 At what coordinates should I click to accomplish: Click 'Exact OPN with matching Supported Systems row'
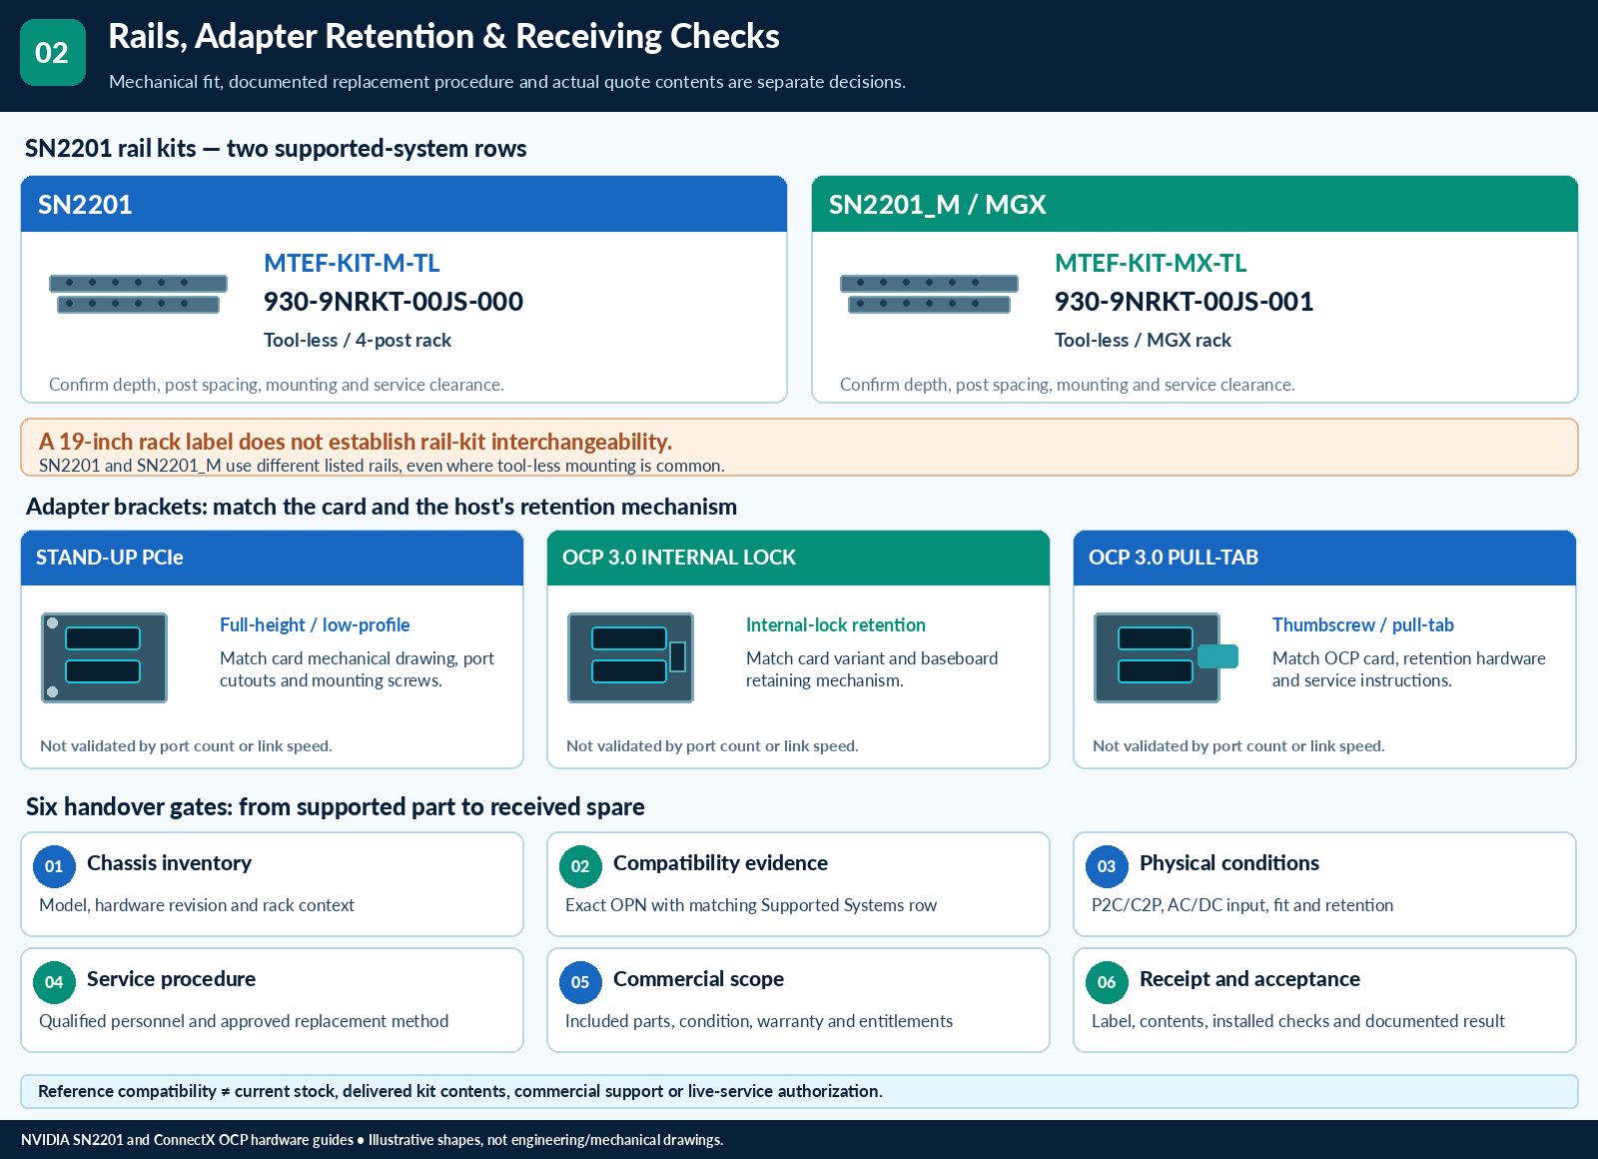click(751, 905)
